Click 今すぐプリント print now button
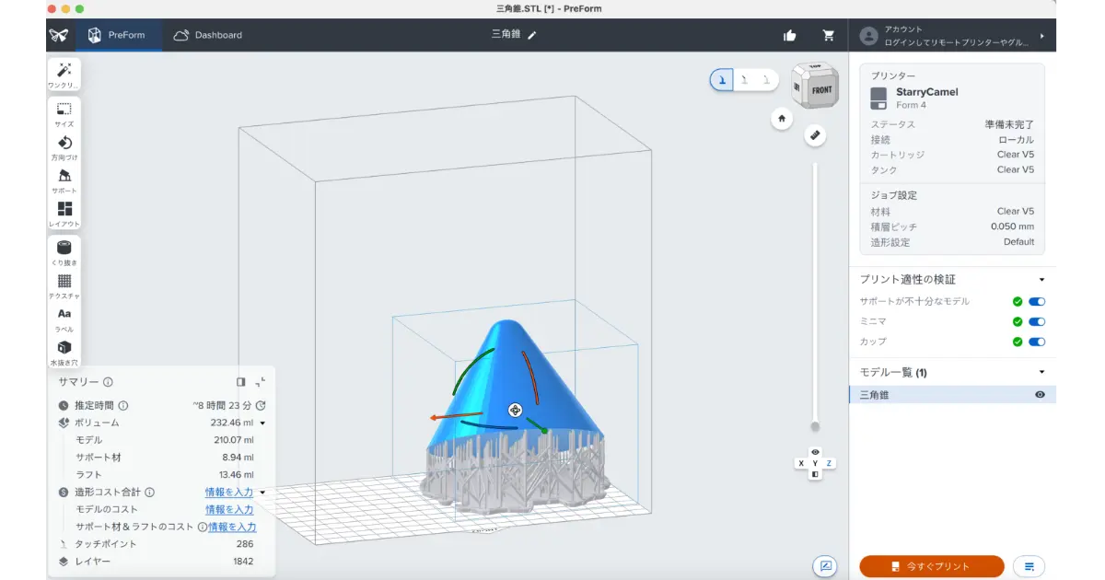Screen dimensions: 1105x580 pos(932,566)
